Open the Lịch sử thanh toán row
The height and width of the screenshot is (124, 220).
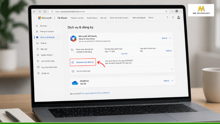[122, 70]
